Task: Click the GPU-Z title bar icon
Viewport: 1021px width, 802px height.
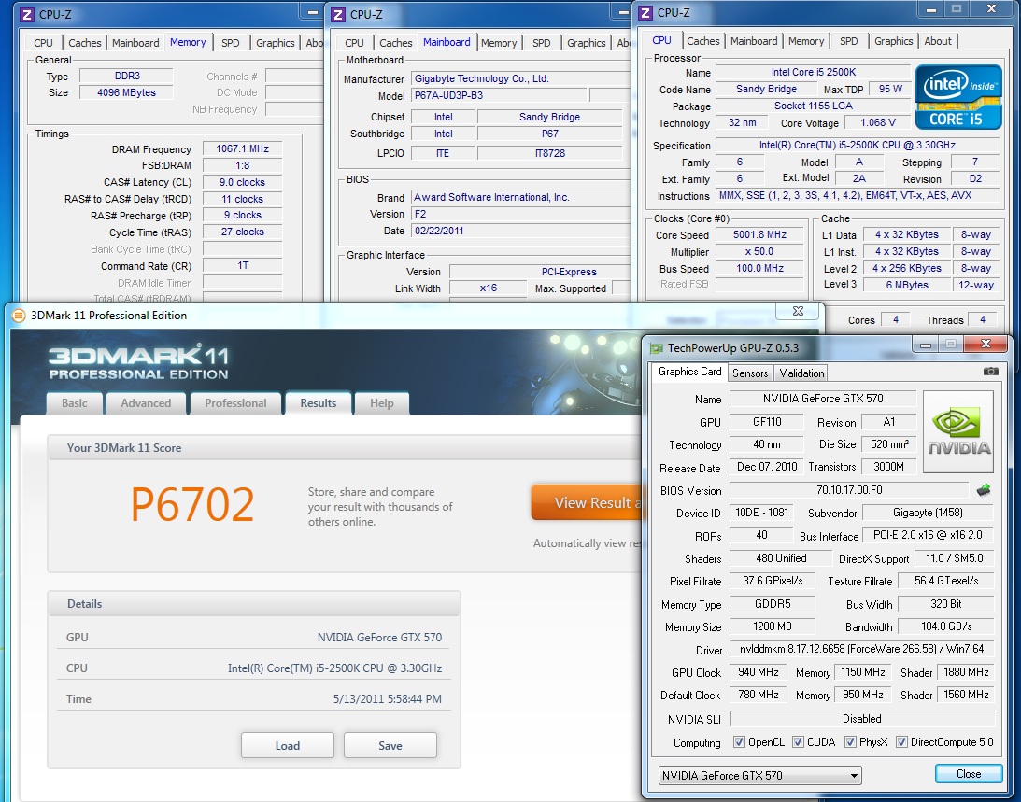Action: 657,348
